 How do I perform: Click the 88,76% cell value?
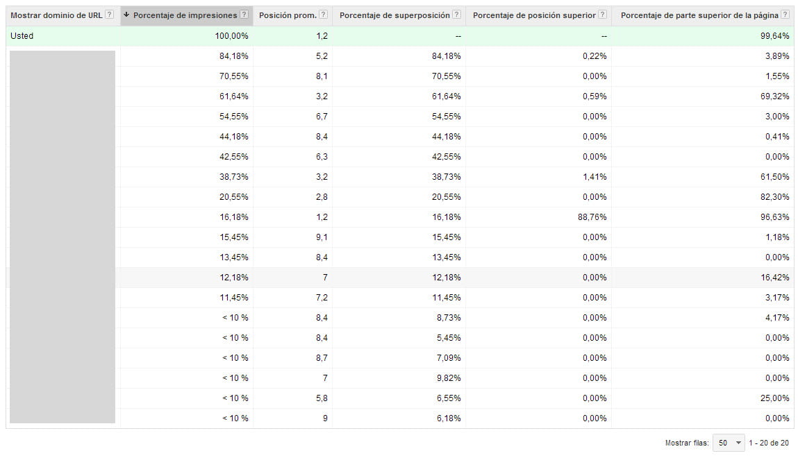tap(592, 217)
